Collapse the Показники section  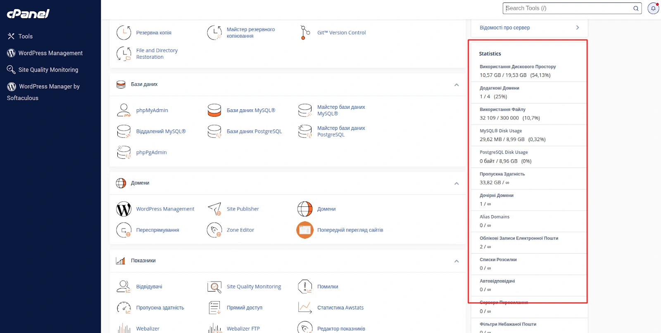(457, 261)
